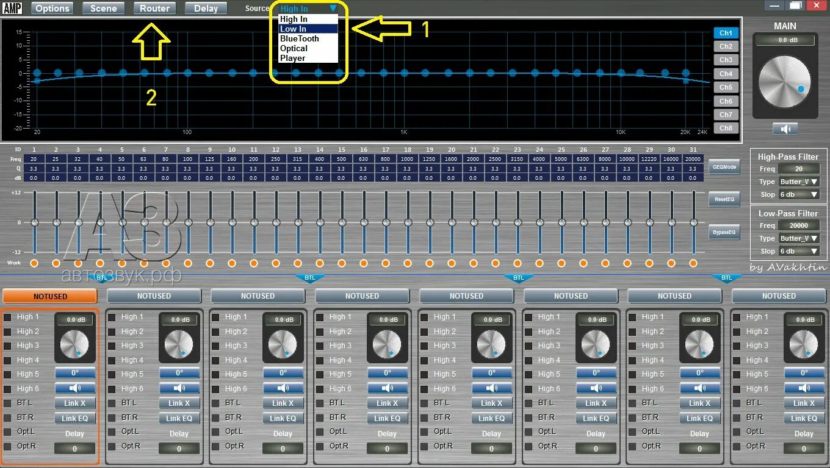Mute sixth channel strip via speaker icon
This screenshot has width=830, height=468.
point(596,388)
